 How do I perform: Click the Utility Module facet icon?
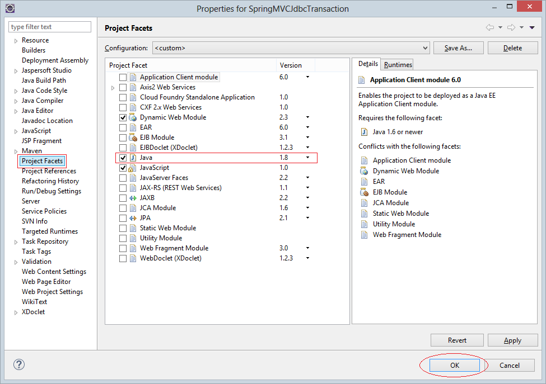[133, 238]
